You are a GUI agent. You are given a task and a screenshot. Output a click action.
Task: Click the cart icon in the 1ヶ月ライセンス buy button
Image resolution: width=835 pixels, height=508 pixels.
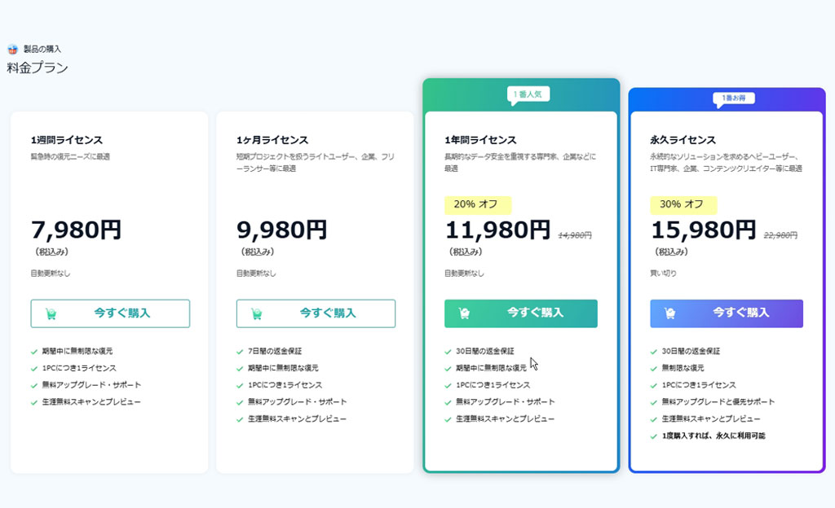(257, 313)
